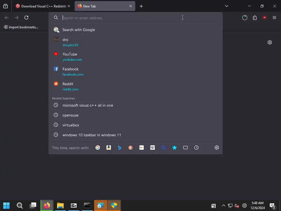Click Import bookmarks... button
The width and height of the screenshot is (281, 211).
21,27
